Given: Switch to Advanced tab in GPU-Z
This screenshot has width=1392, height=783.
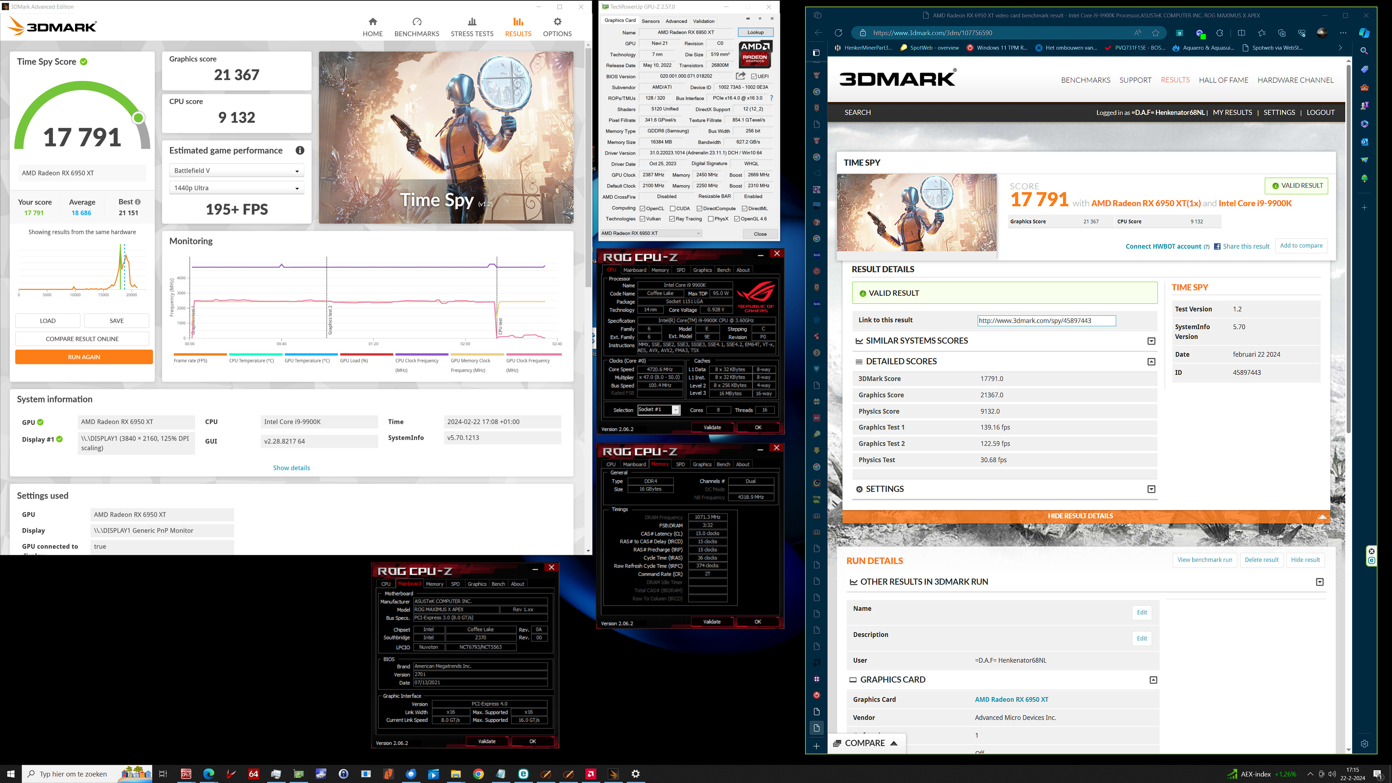Looking at the screenshot, I should [x=676, y=21].
